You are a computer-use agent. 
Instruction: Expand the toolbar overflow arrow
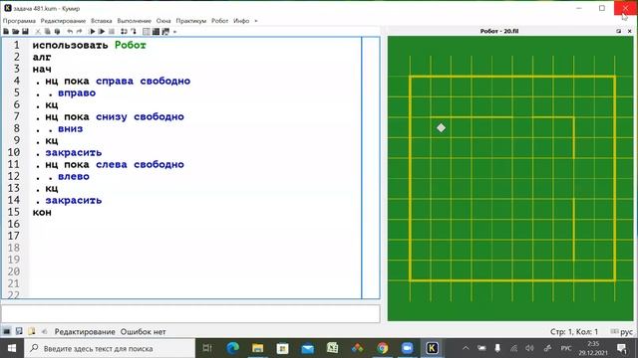[x=175, y=32]
